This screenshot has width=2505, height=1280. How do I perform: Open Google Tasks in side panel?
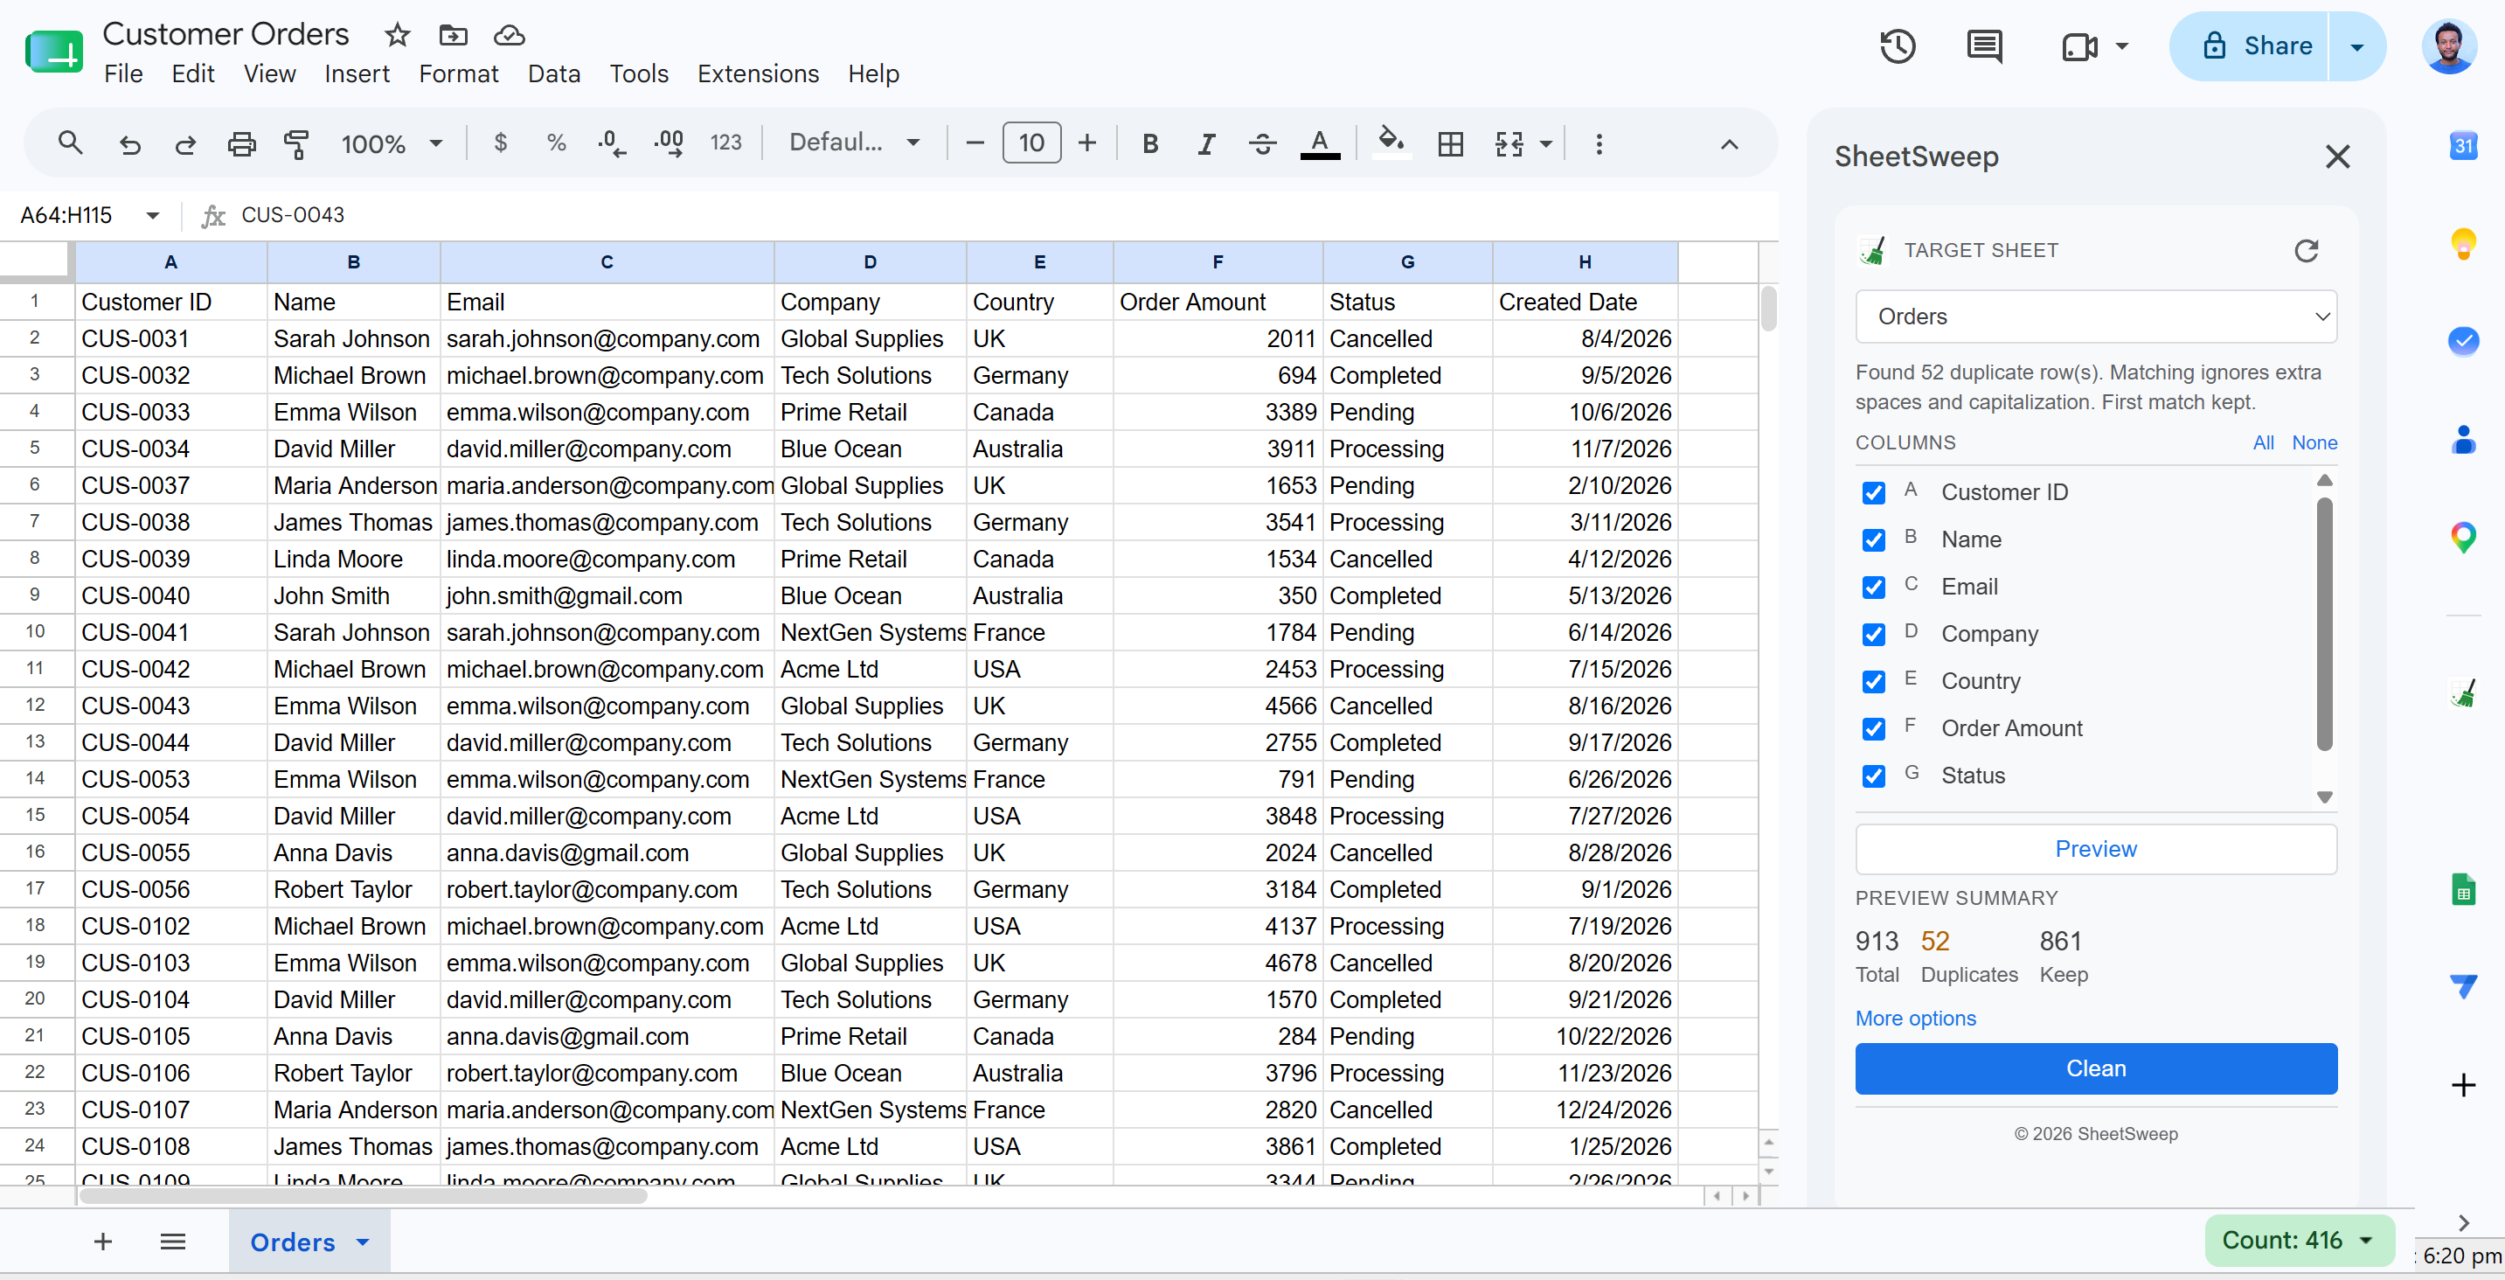2462,341
